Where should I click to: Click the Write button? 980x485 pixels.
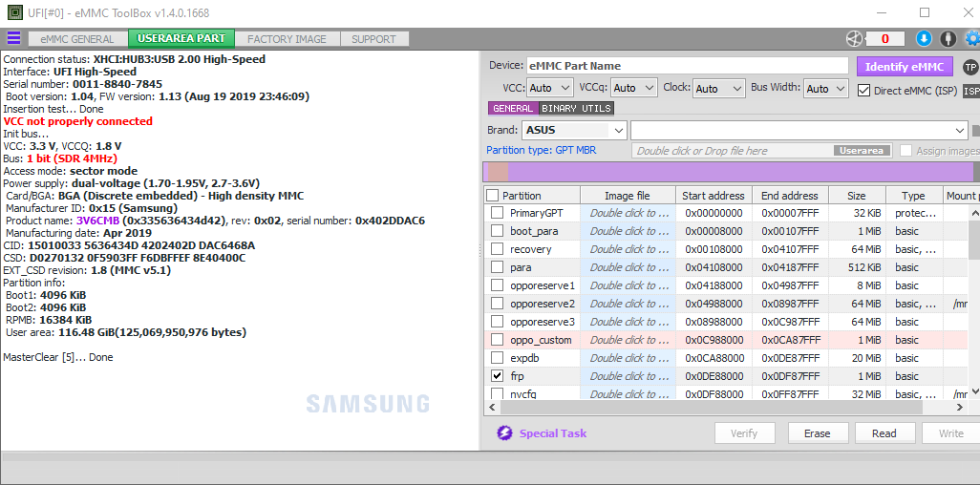[951, 433]
